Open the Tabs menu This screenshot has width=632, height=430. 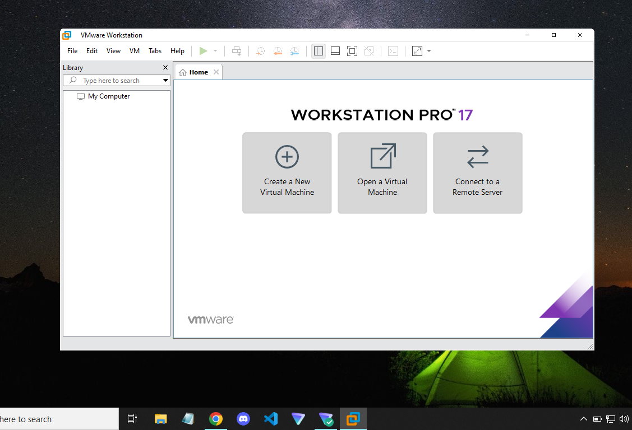(x=155, y=50)
